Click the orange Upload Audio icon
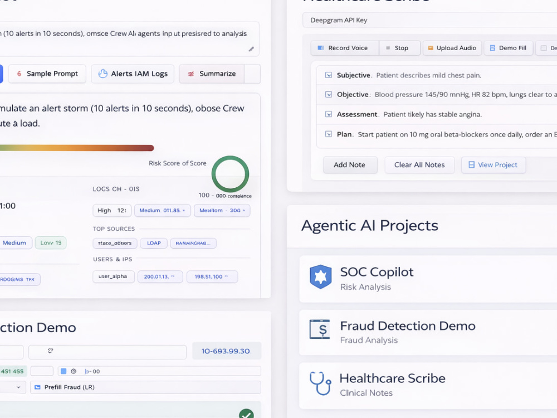Image resolution: width=557 pixels, height=418 pixels. coord(430,47)
